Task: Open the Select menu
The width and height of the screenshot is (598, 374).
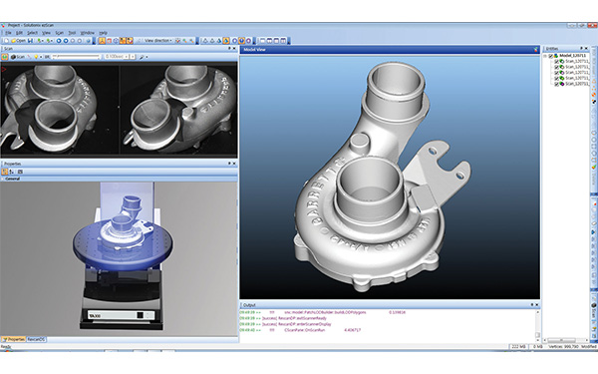Action: coord(32,33)
